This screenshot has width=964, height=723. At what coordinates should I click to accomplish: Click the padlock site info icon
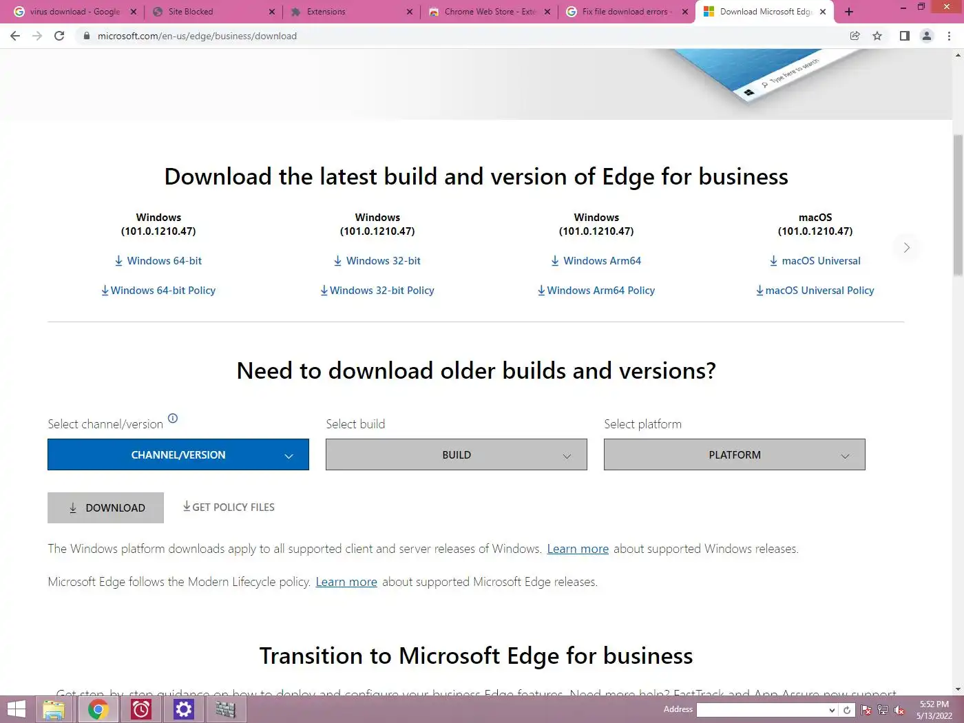tap(86, 36)
